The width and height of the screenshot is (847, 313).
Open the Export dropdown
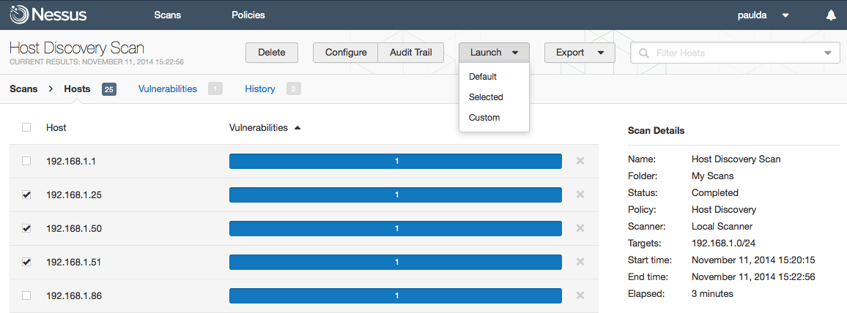tap(580, 52)
